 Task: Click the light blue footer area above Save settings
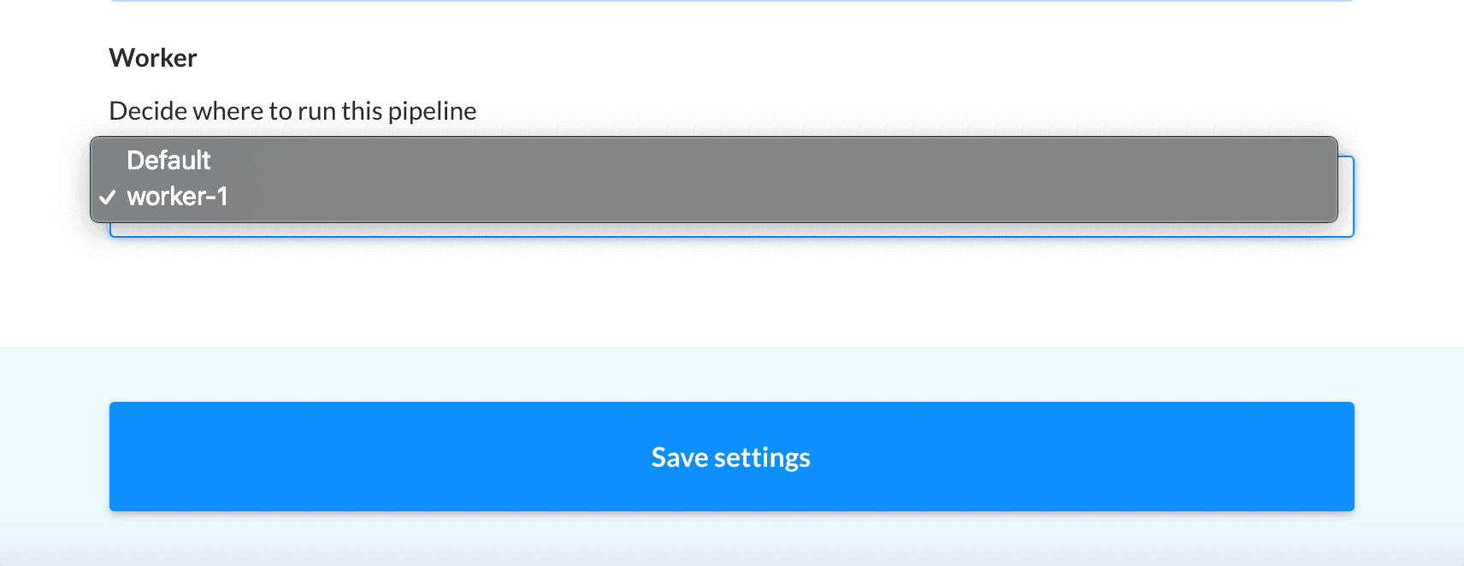point(731,374)
